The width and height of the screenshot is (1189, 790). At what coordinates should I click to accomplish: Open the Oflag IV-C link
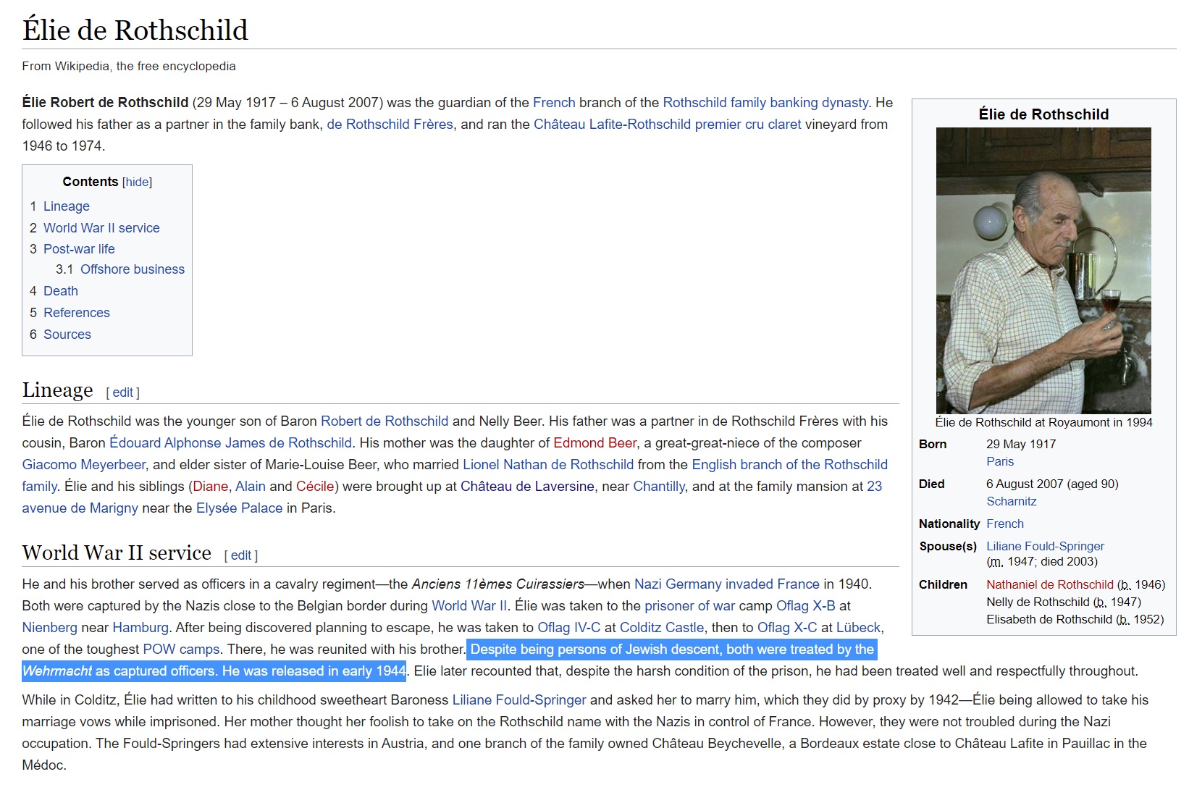568,628
